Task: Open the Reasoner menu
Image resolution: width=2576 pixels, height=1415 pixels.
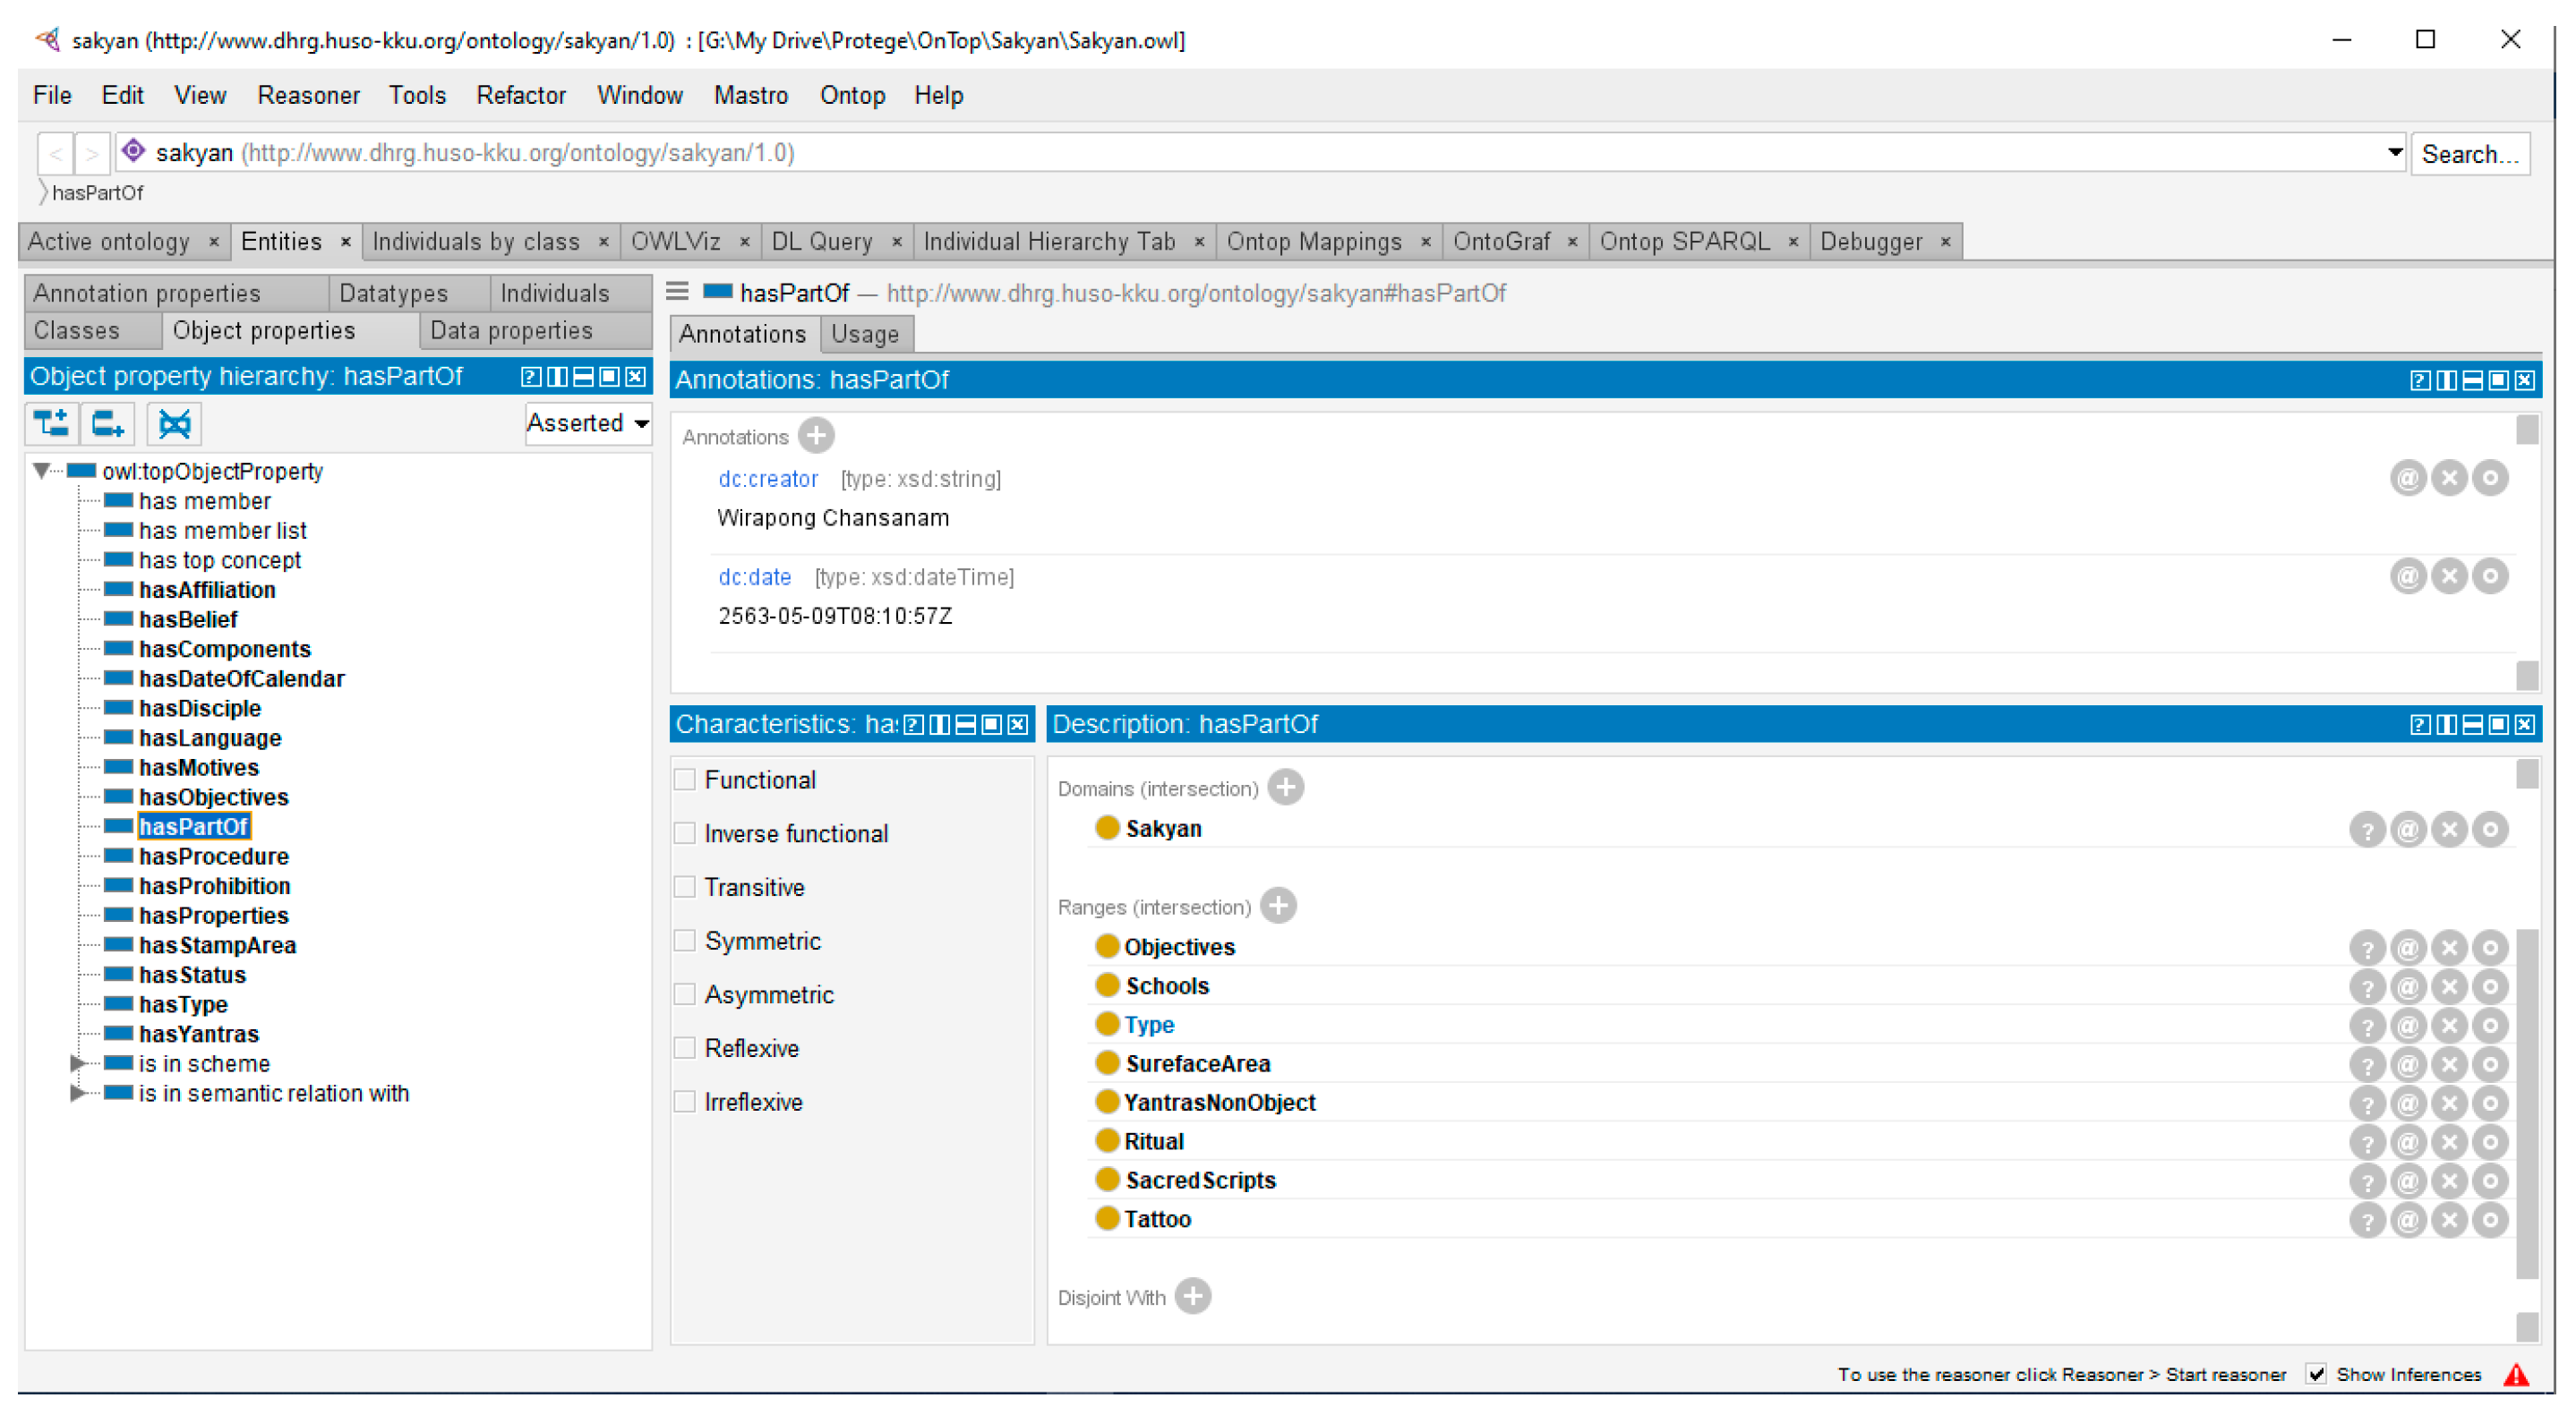Action: (x=308, y=95)
